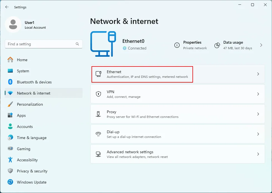Screen dimensions: 272x193
Task: Click the Home house icon
Action: tap(10, 60)
